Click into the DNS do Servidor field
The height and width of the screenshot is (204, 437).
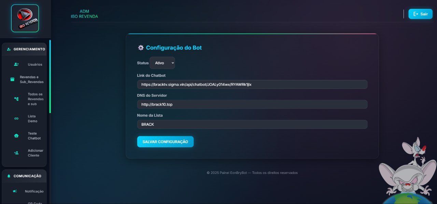pos(252,104)
